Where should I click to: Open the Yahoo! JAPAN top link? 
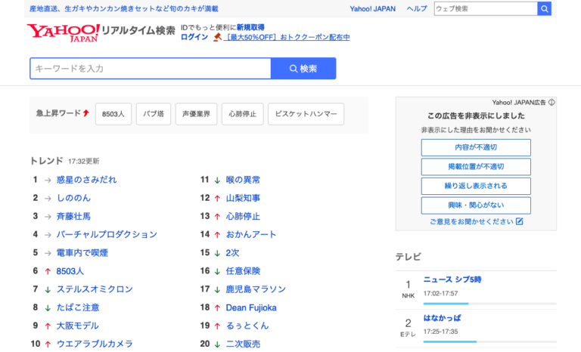click(x=372, y=8)
